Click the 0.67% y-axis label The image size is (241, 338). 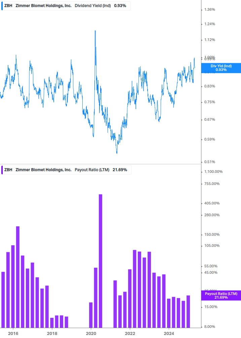click(209, 119)
